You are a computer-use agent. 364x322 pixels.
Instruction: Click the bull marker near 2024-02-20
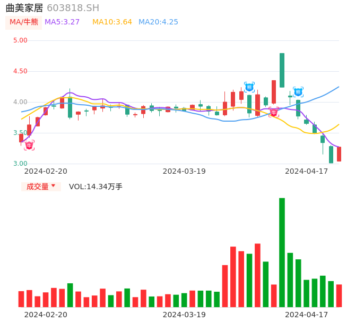pyautogui.click(x=29, y=145)
